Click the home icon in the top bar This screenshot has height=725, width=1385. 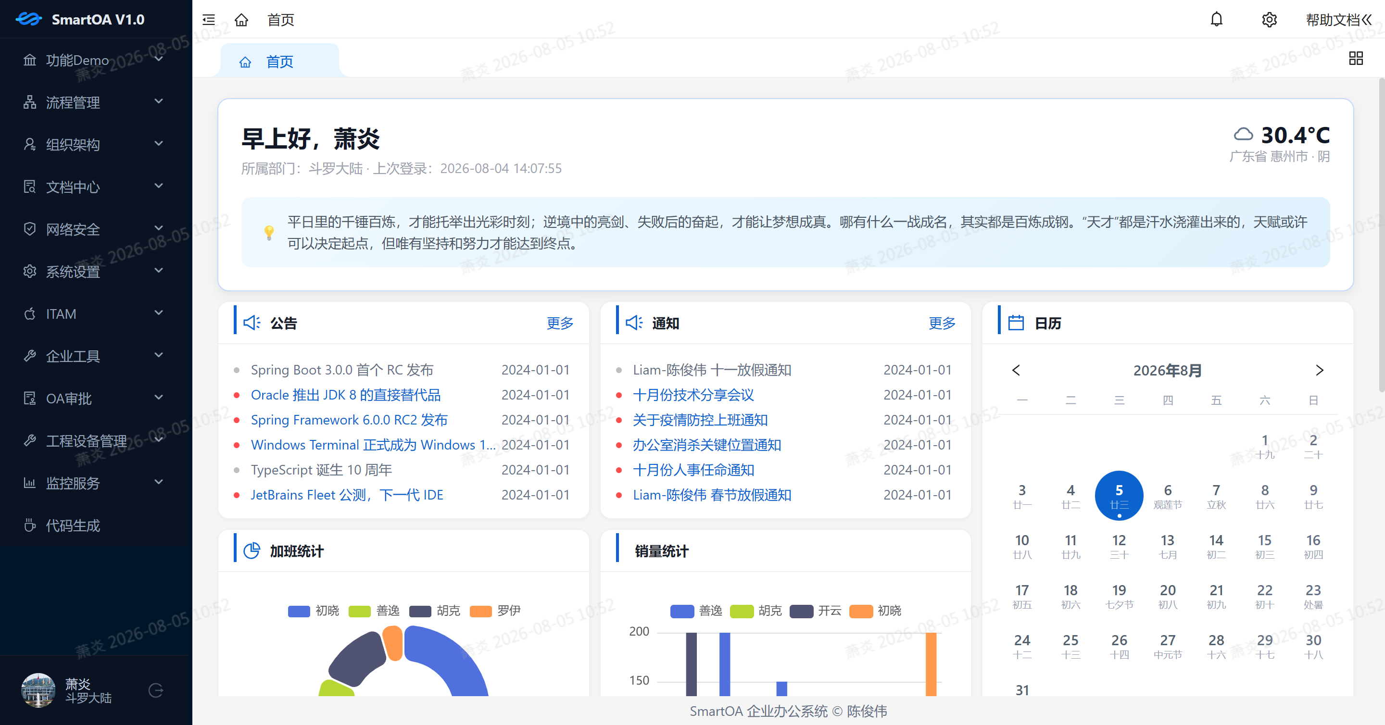241,20
